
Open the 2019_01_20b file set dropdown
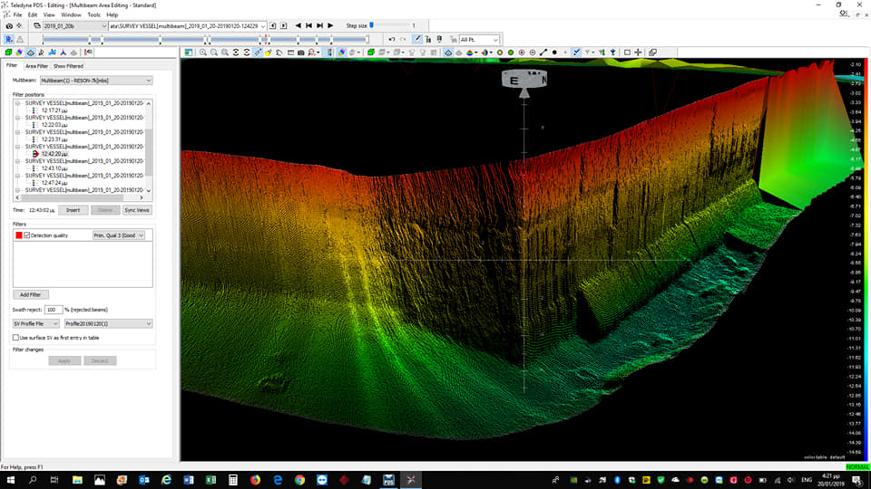click(x=75, y=25)
